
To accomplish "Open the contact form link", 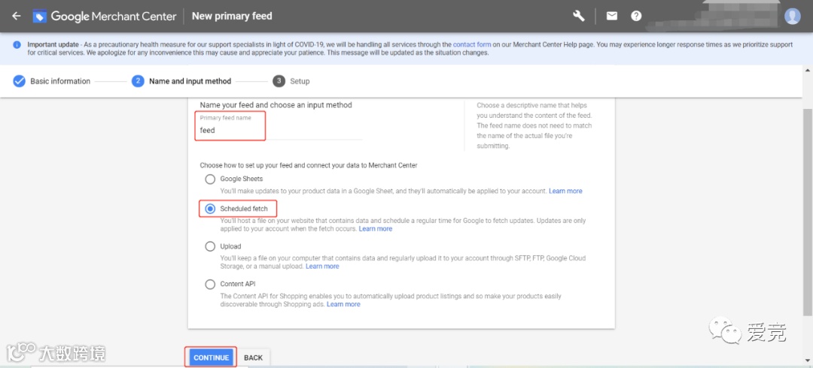I will point(472,45).
